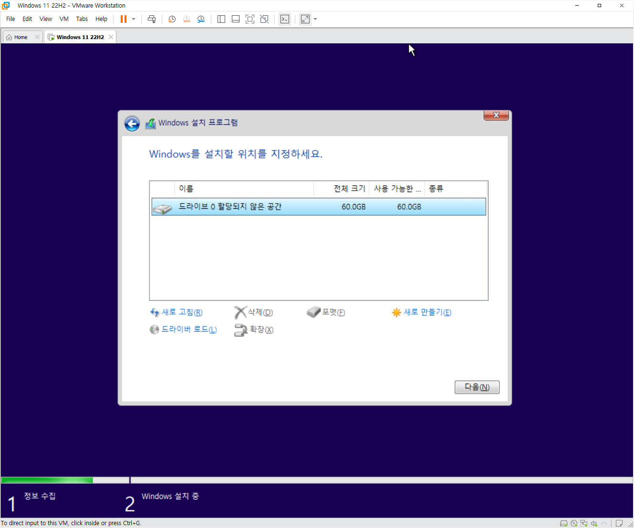The height and width of the screenshot is (528, 634).
Task: Click the 확장(X) option
Action: coord(254,330)
